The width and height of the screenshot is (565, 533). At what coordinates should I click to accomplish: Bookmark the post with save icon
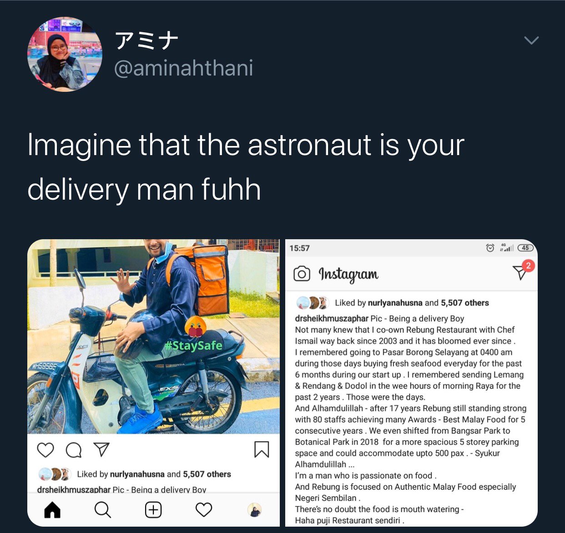pyautogui.click(x=261, y=449)
